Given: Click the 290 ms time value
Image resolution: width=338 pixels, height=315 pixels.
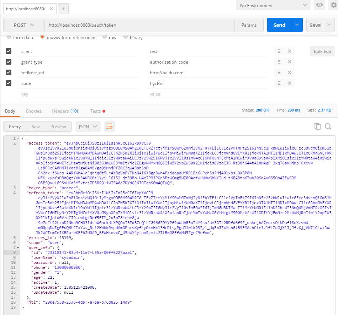Looking at the screenshot, I should 294,110.
